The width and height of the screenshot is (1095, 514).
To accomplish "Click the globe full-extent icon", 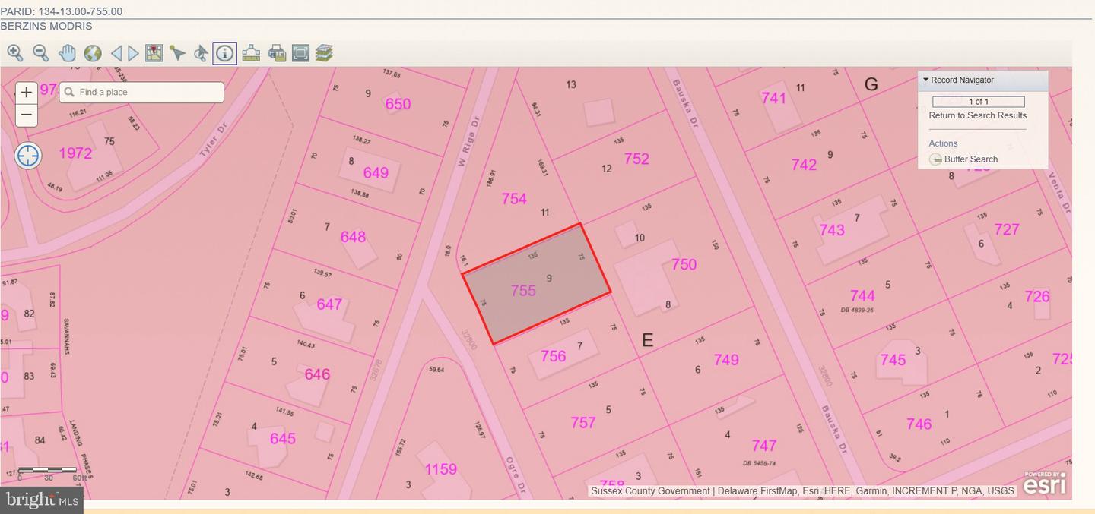I will (93, 53).
